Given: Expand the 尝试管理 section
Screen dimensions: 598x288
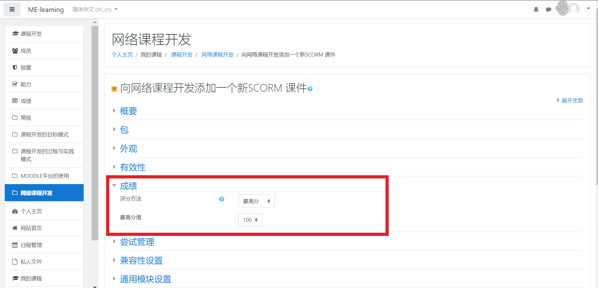Looking at the screenshot, I should click(x=137, y=242).
